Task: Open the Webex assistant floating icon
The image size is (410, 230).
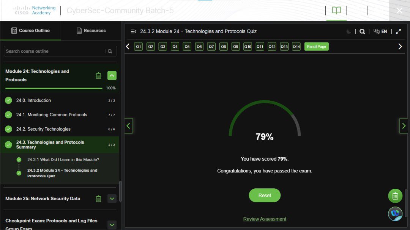Action: pos(395,214)
